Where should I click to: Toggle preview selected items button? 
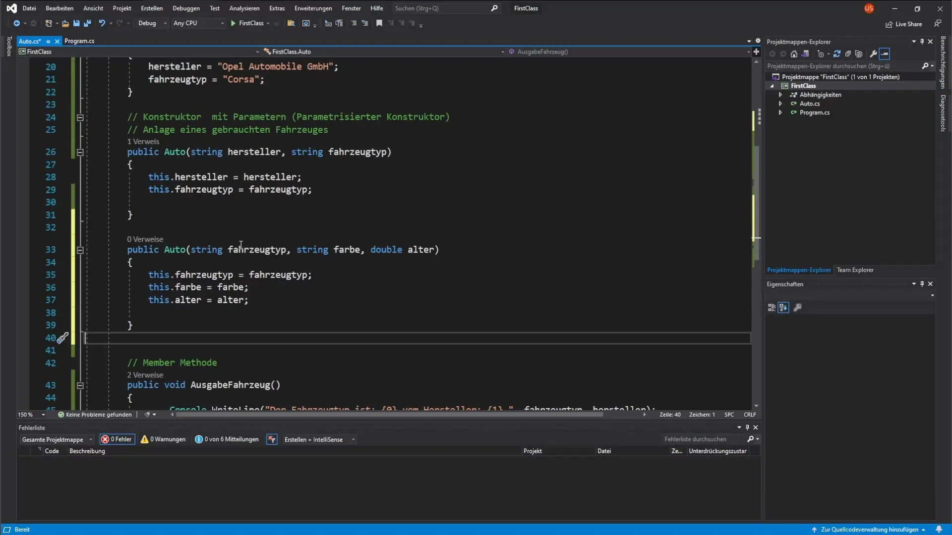[x=885, y=54]
